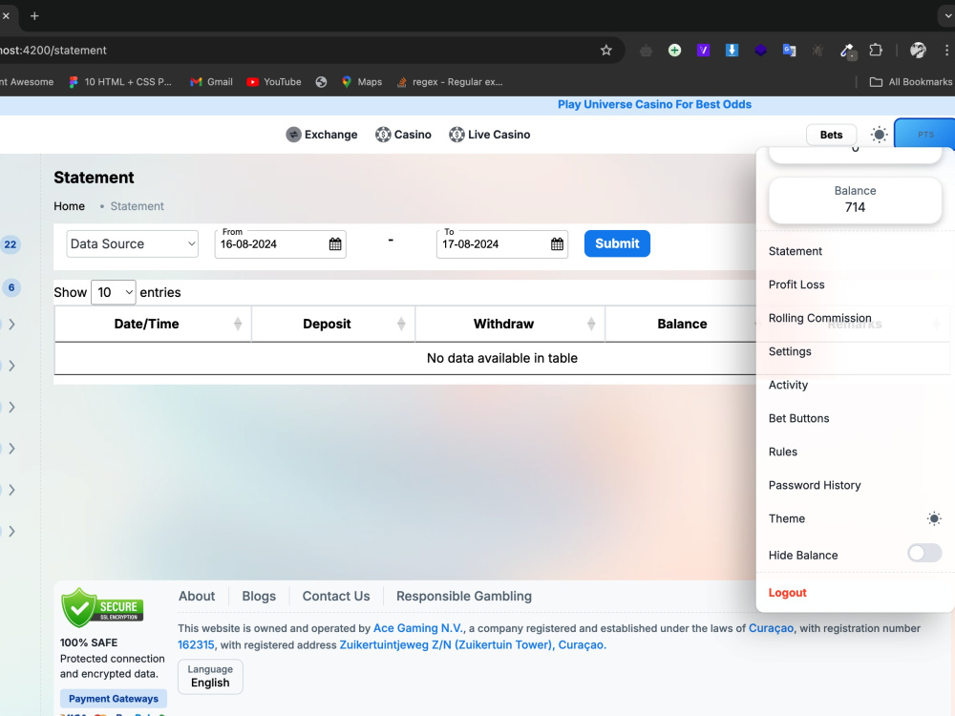
Task: Open the To date calendar icon
Action: (x=557, y=244)
